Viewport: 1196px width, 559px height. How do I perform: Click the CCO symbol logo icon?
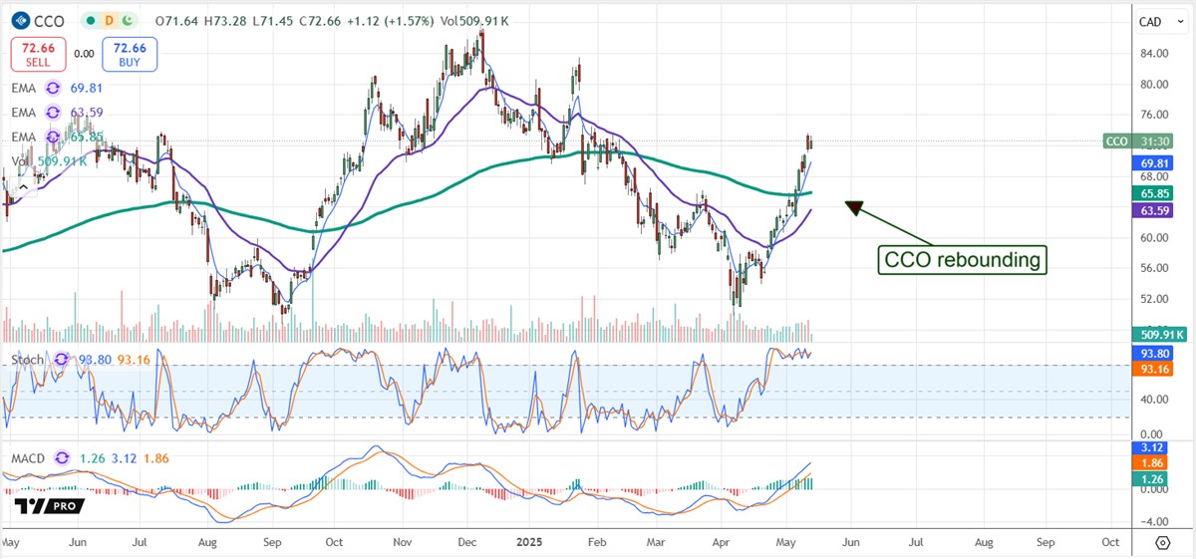(17, 20)
